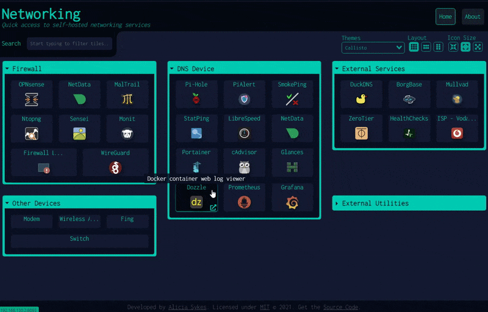Launch the SmokePing tile
The width and height of the screenshot is (488, 312).
pos(292,94)
